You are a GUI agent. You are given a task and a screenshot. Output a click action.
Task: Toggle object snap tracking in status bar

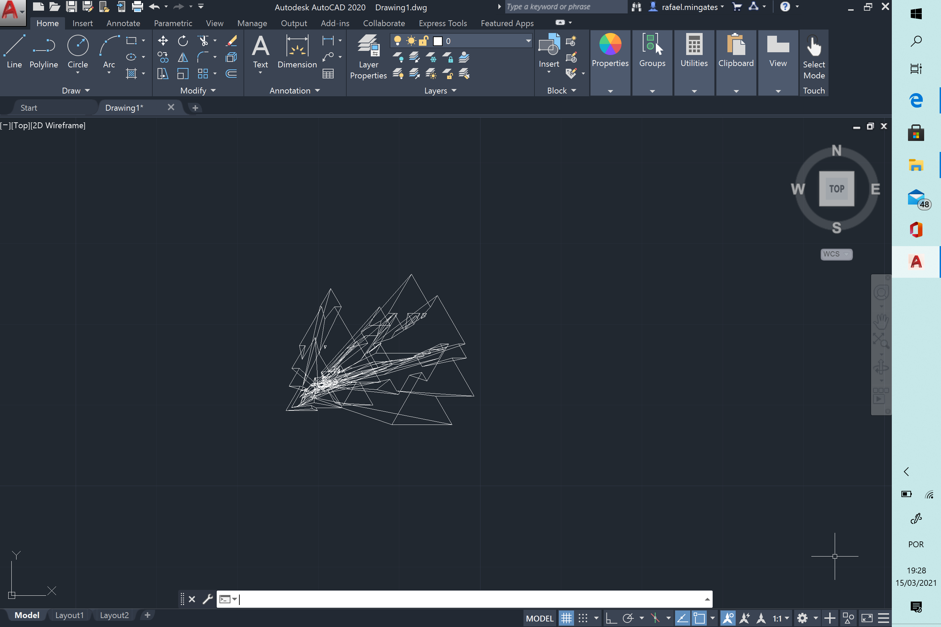click(x=683, y=618)
